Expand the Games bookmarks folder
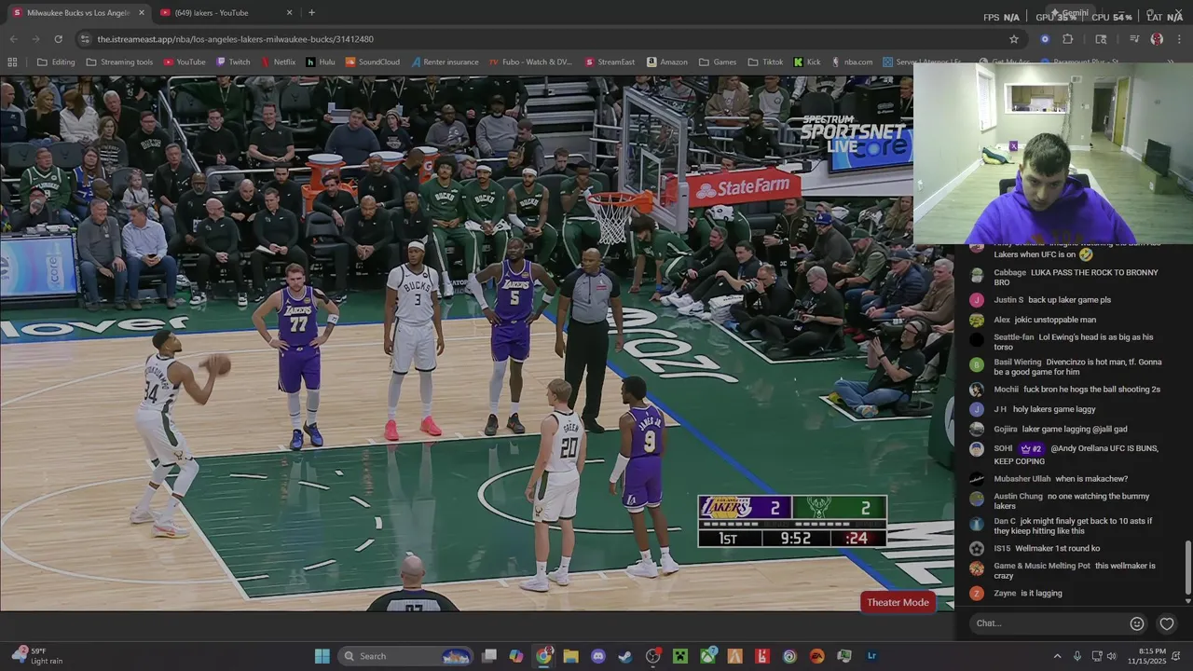1193x671 pixels. [x=718, y=62]
